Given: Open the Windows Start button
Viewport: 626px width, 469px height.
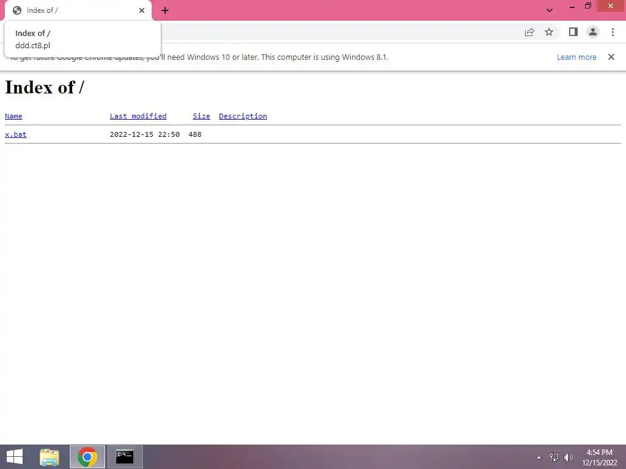Looking at the screenshot, I should [x=15, y=457].
